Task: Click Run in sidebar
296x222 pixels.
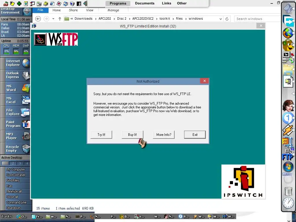Action: click(9, 186)
